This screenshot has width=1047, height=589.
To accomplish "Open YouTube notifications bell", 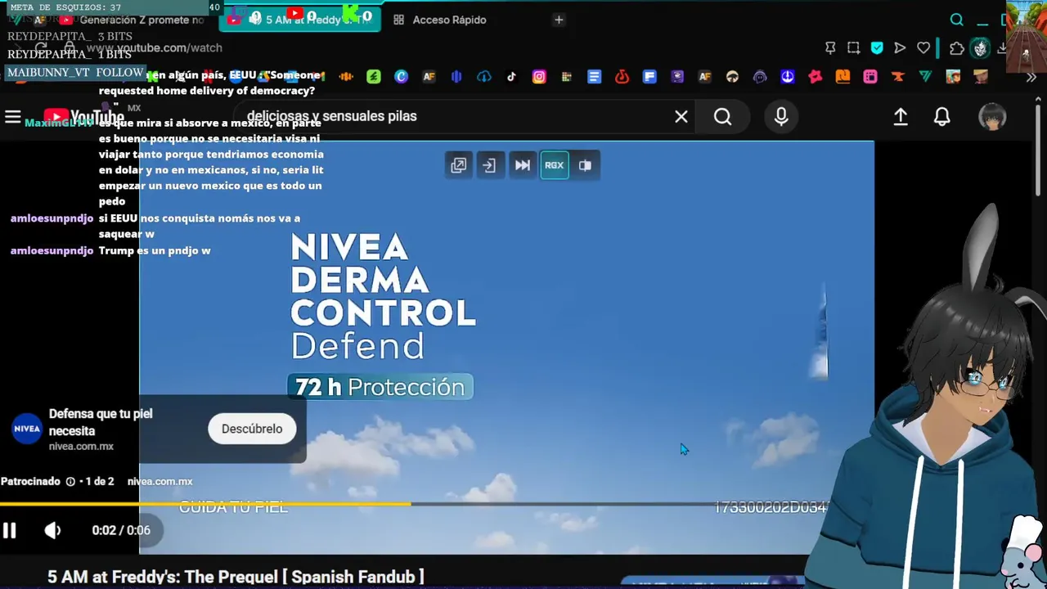I will (x=942, y=117).
